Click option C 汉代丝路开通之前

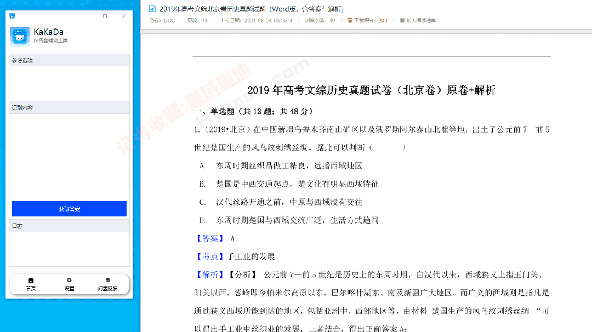pyautogui.click(x=281, y=202)
